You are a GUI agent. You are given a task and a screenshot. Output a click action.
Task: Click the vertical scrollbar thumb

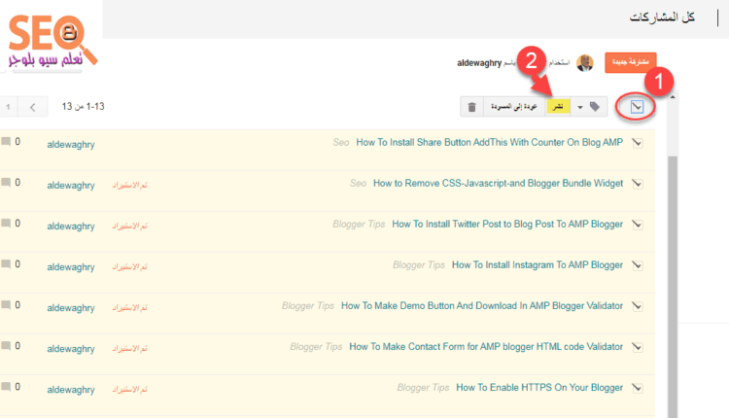click(x=673, y=287)
